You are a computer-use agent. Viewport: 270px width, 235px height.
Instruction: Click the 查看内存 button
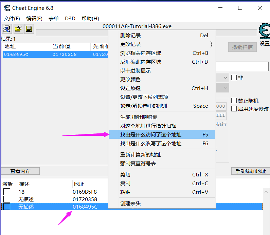(20, 171)
